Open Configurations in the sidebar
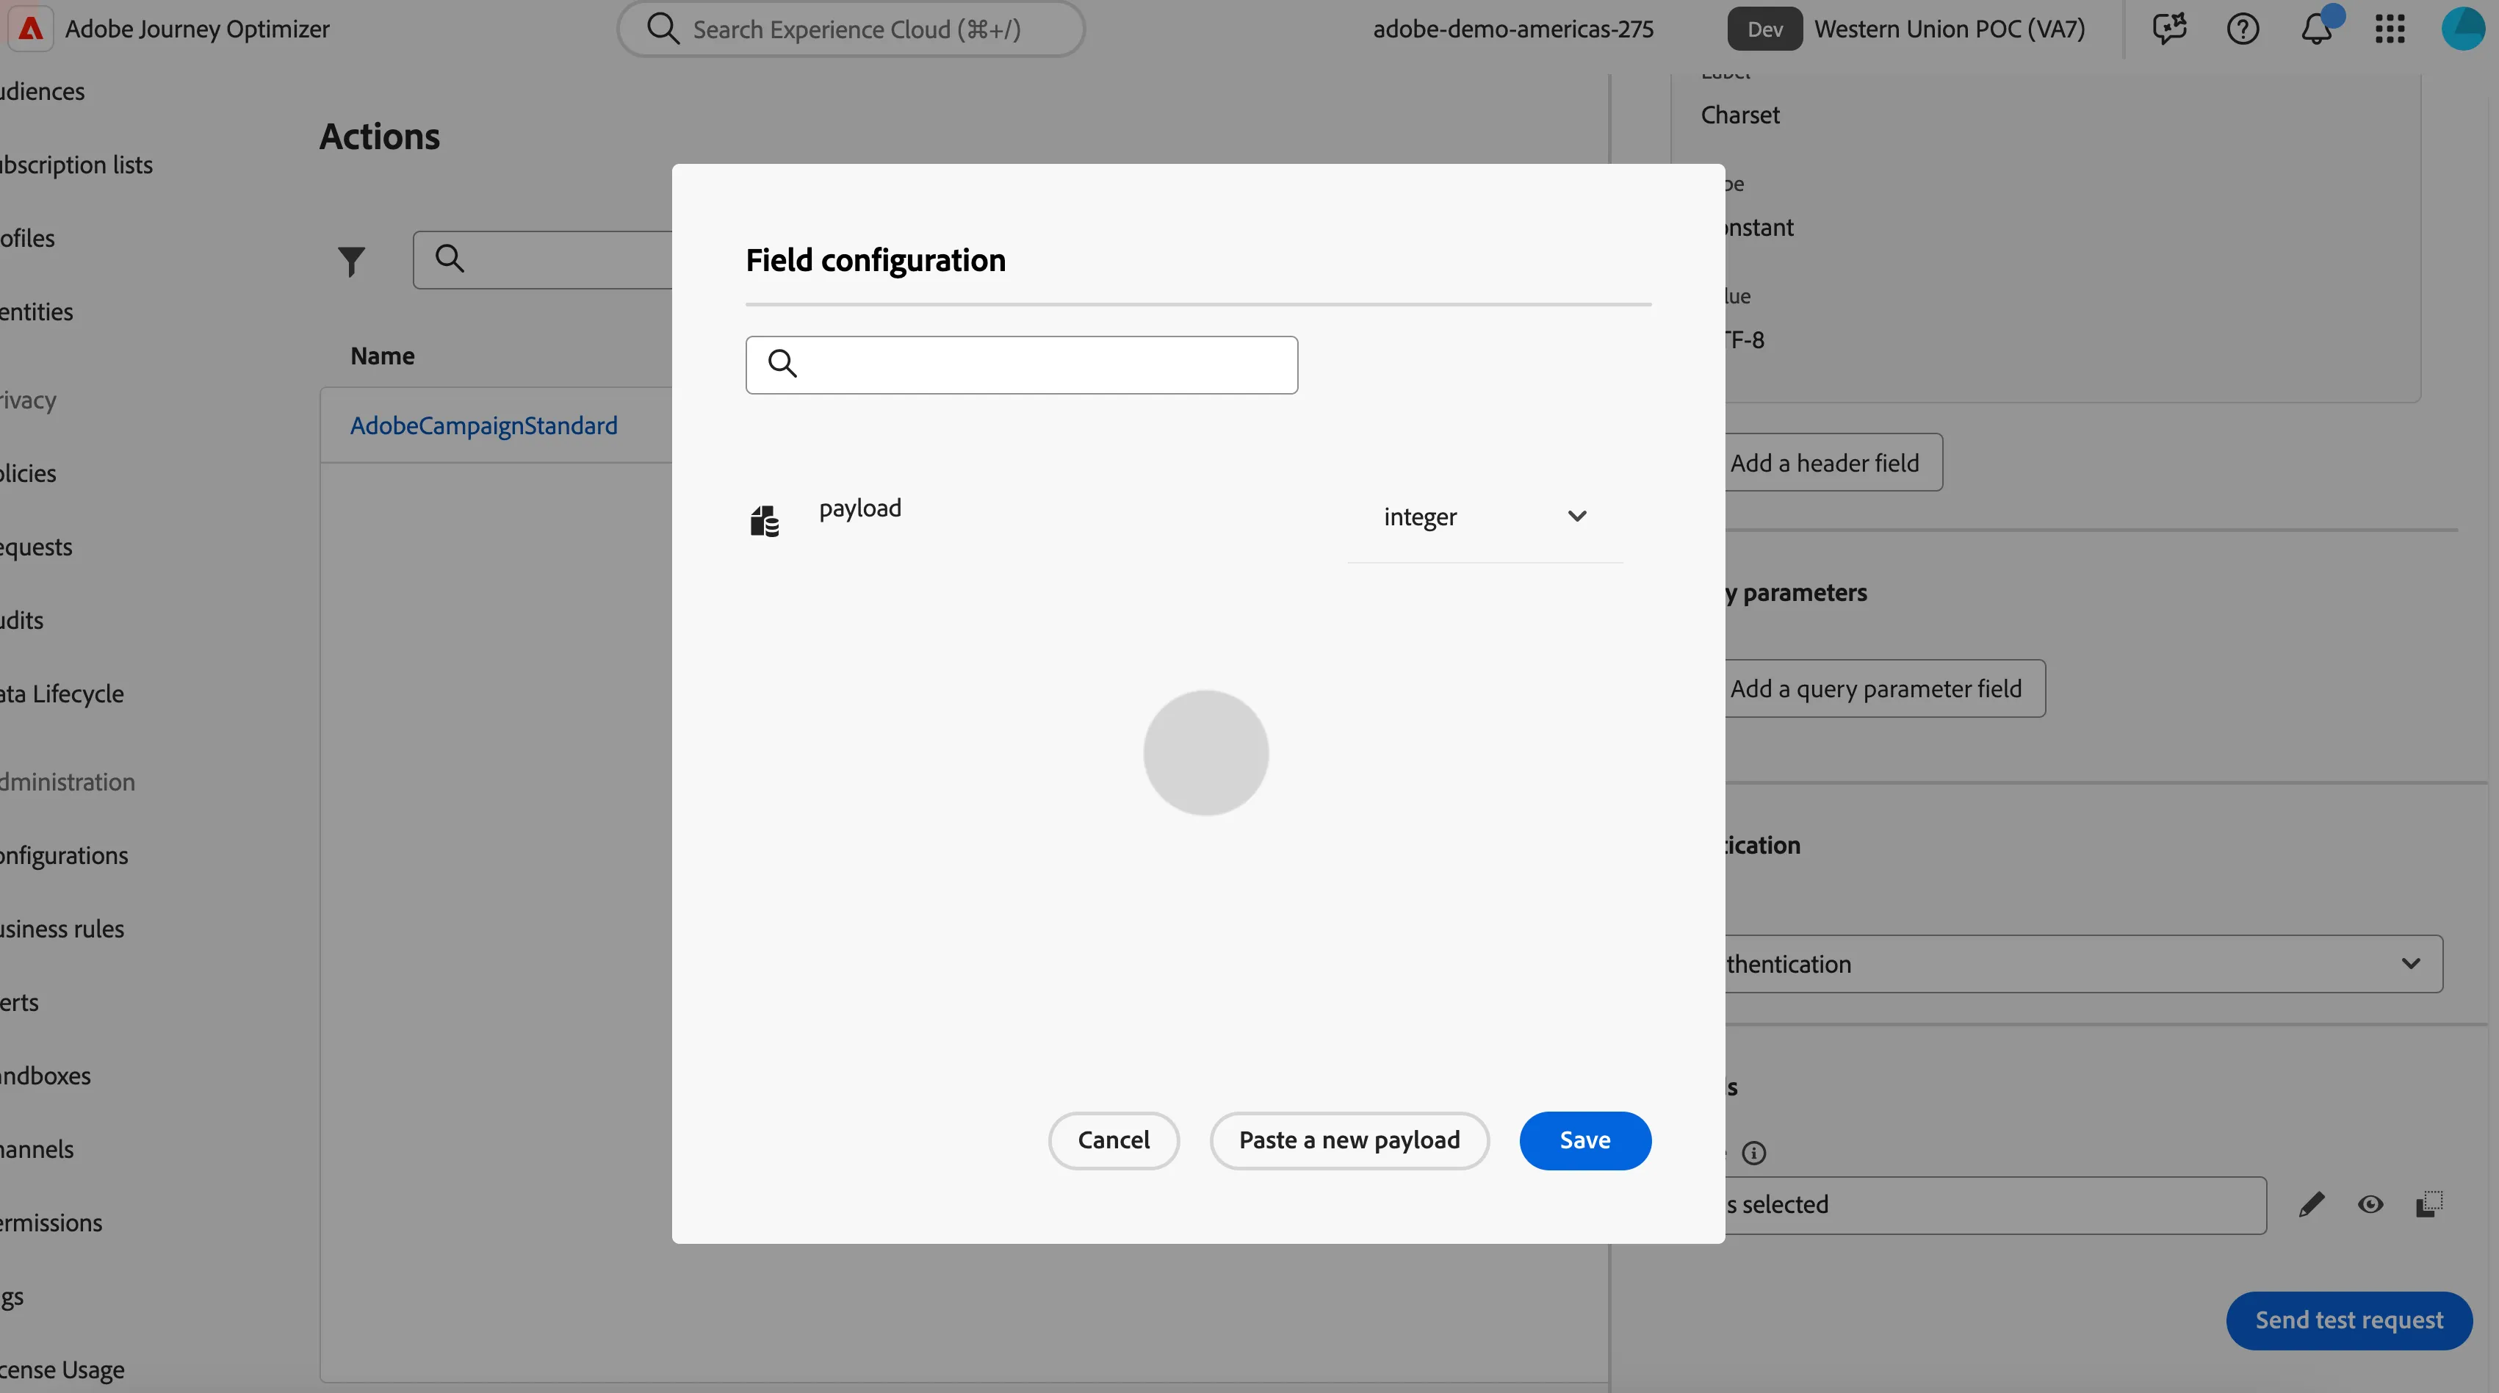 tap(64, 856)
